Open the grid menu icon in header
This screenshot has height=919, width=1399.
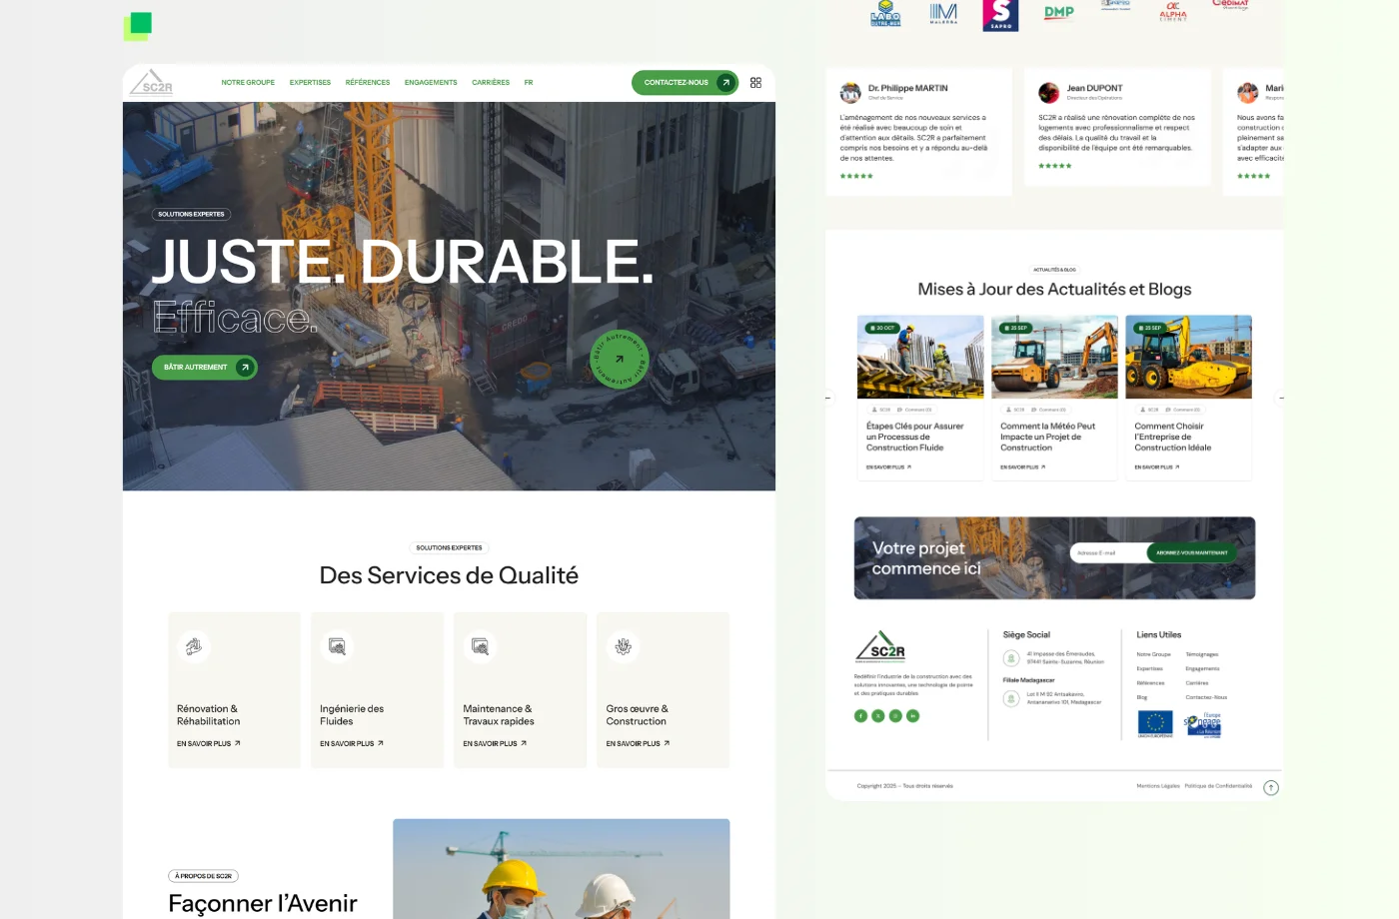click(x=755, y=83)
